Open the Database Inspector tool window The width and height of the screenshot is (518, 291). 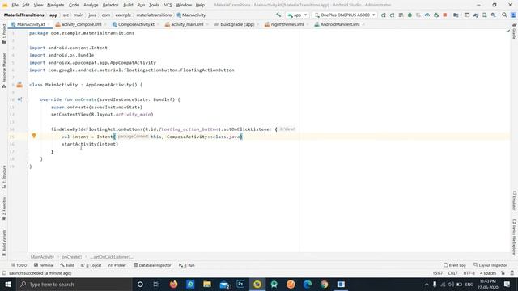[152, 265]
